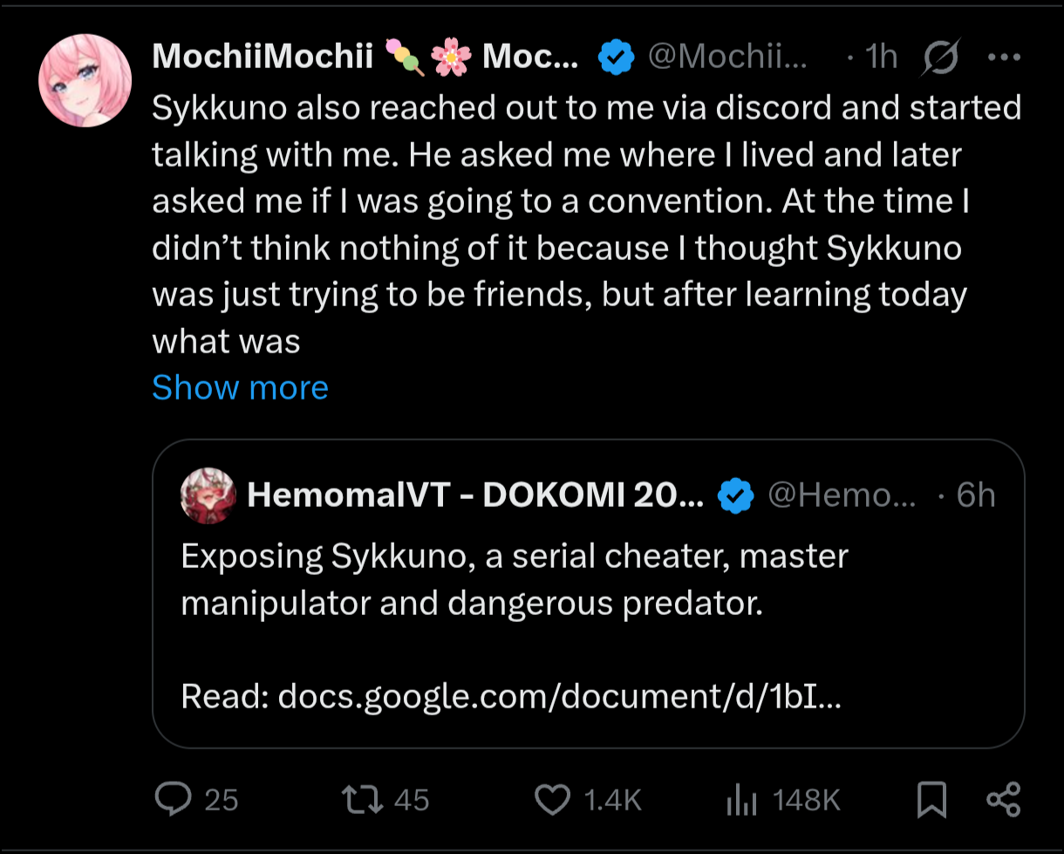Open the three-dot more options menu
Viewport: 1064px width, 854px height.
pos(1003,58)
